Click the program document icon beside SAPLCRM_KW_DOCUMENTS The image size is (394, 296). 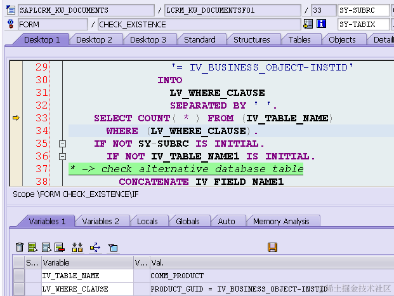click(x=11, y=10)
